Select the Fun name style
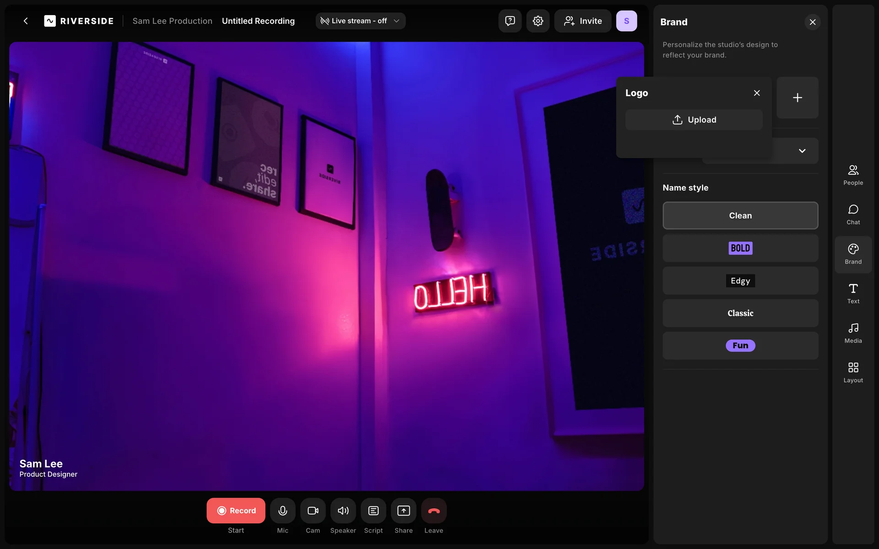Image resolution: width=879 pixels, height=549 pixels. 740,346
